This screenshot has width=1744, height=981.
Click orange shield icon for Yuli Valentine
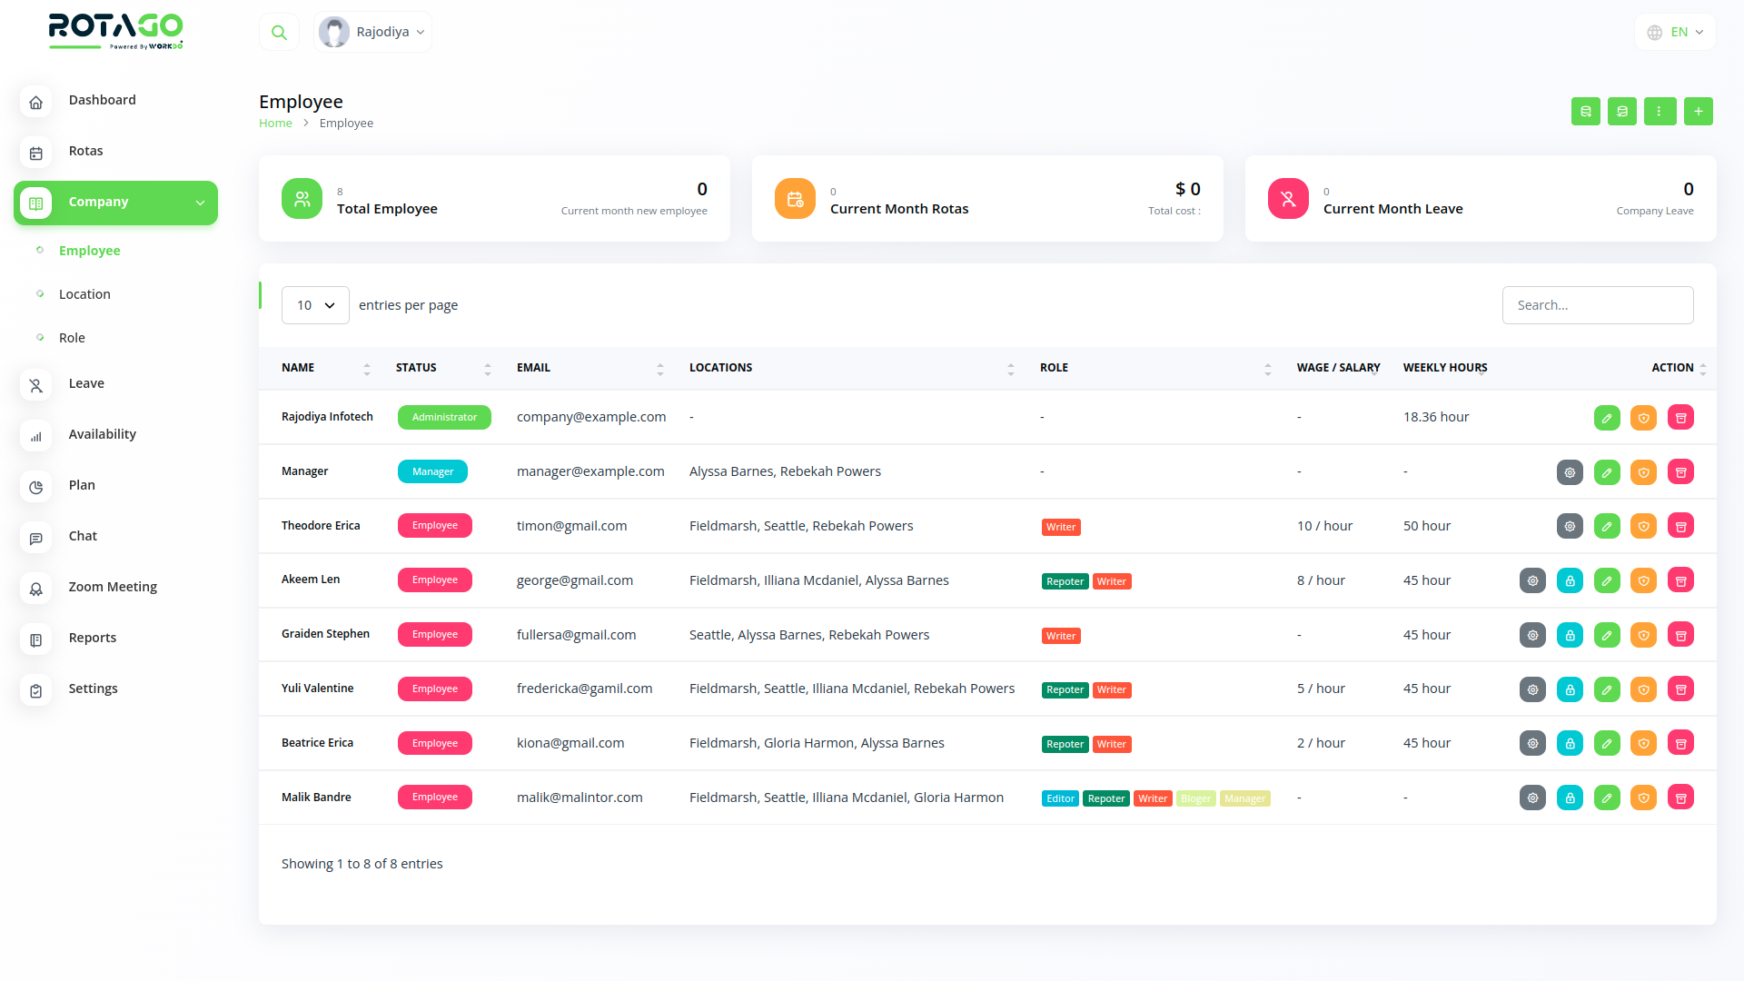pyautogui.click(x=1643, y=689)
